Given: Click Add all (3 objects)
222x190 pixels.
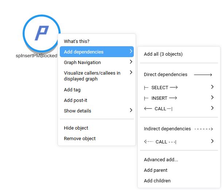Looking at the screenshot, I should tap(163, 54).
